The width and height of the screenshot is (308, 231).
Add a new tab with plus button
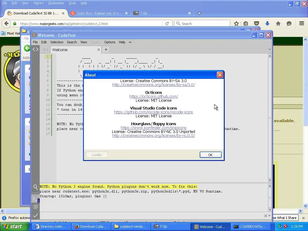tap(106, 50)
